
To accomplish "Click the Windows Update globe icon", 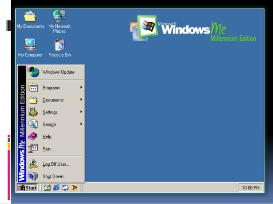I will coord(33,72).
